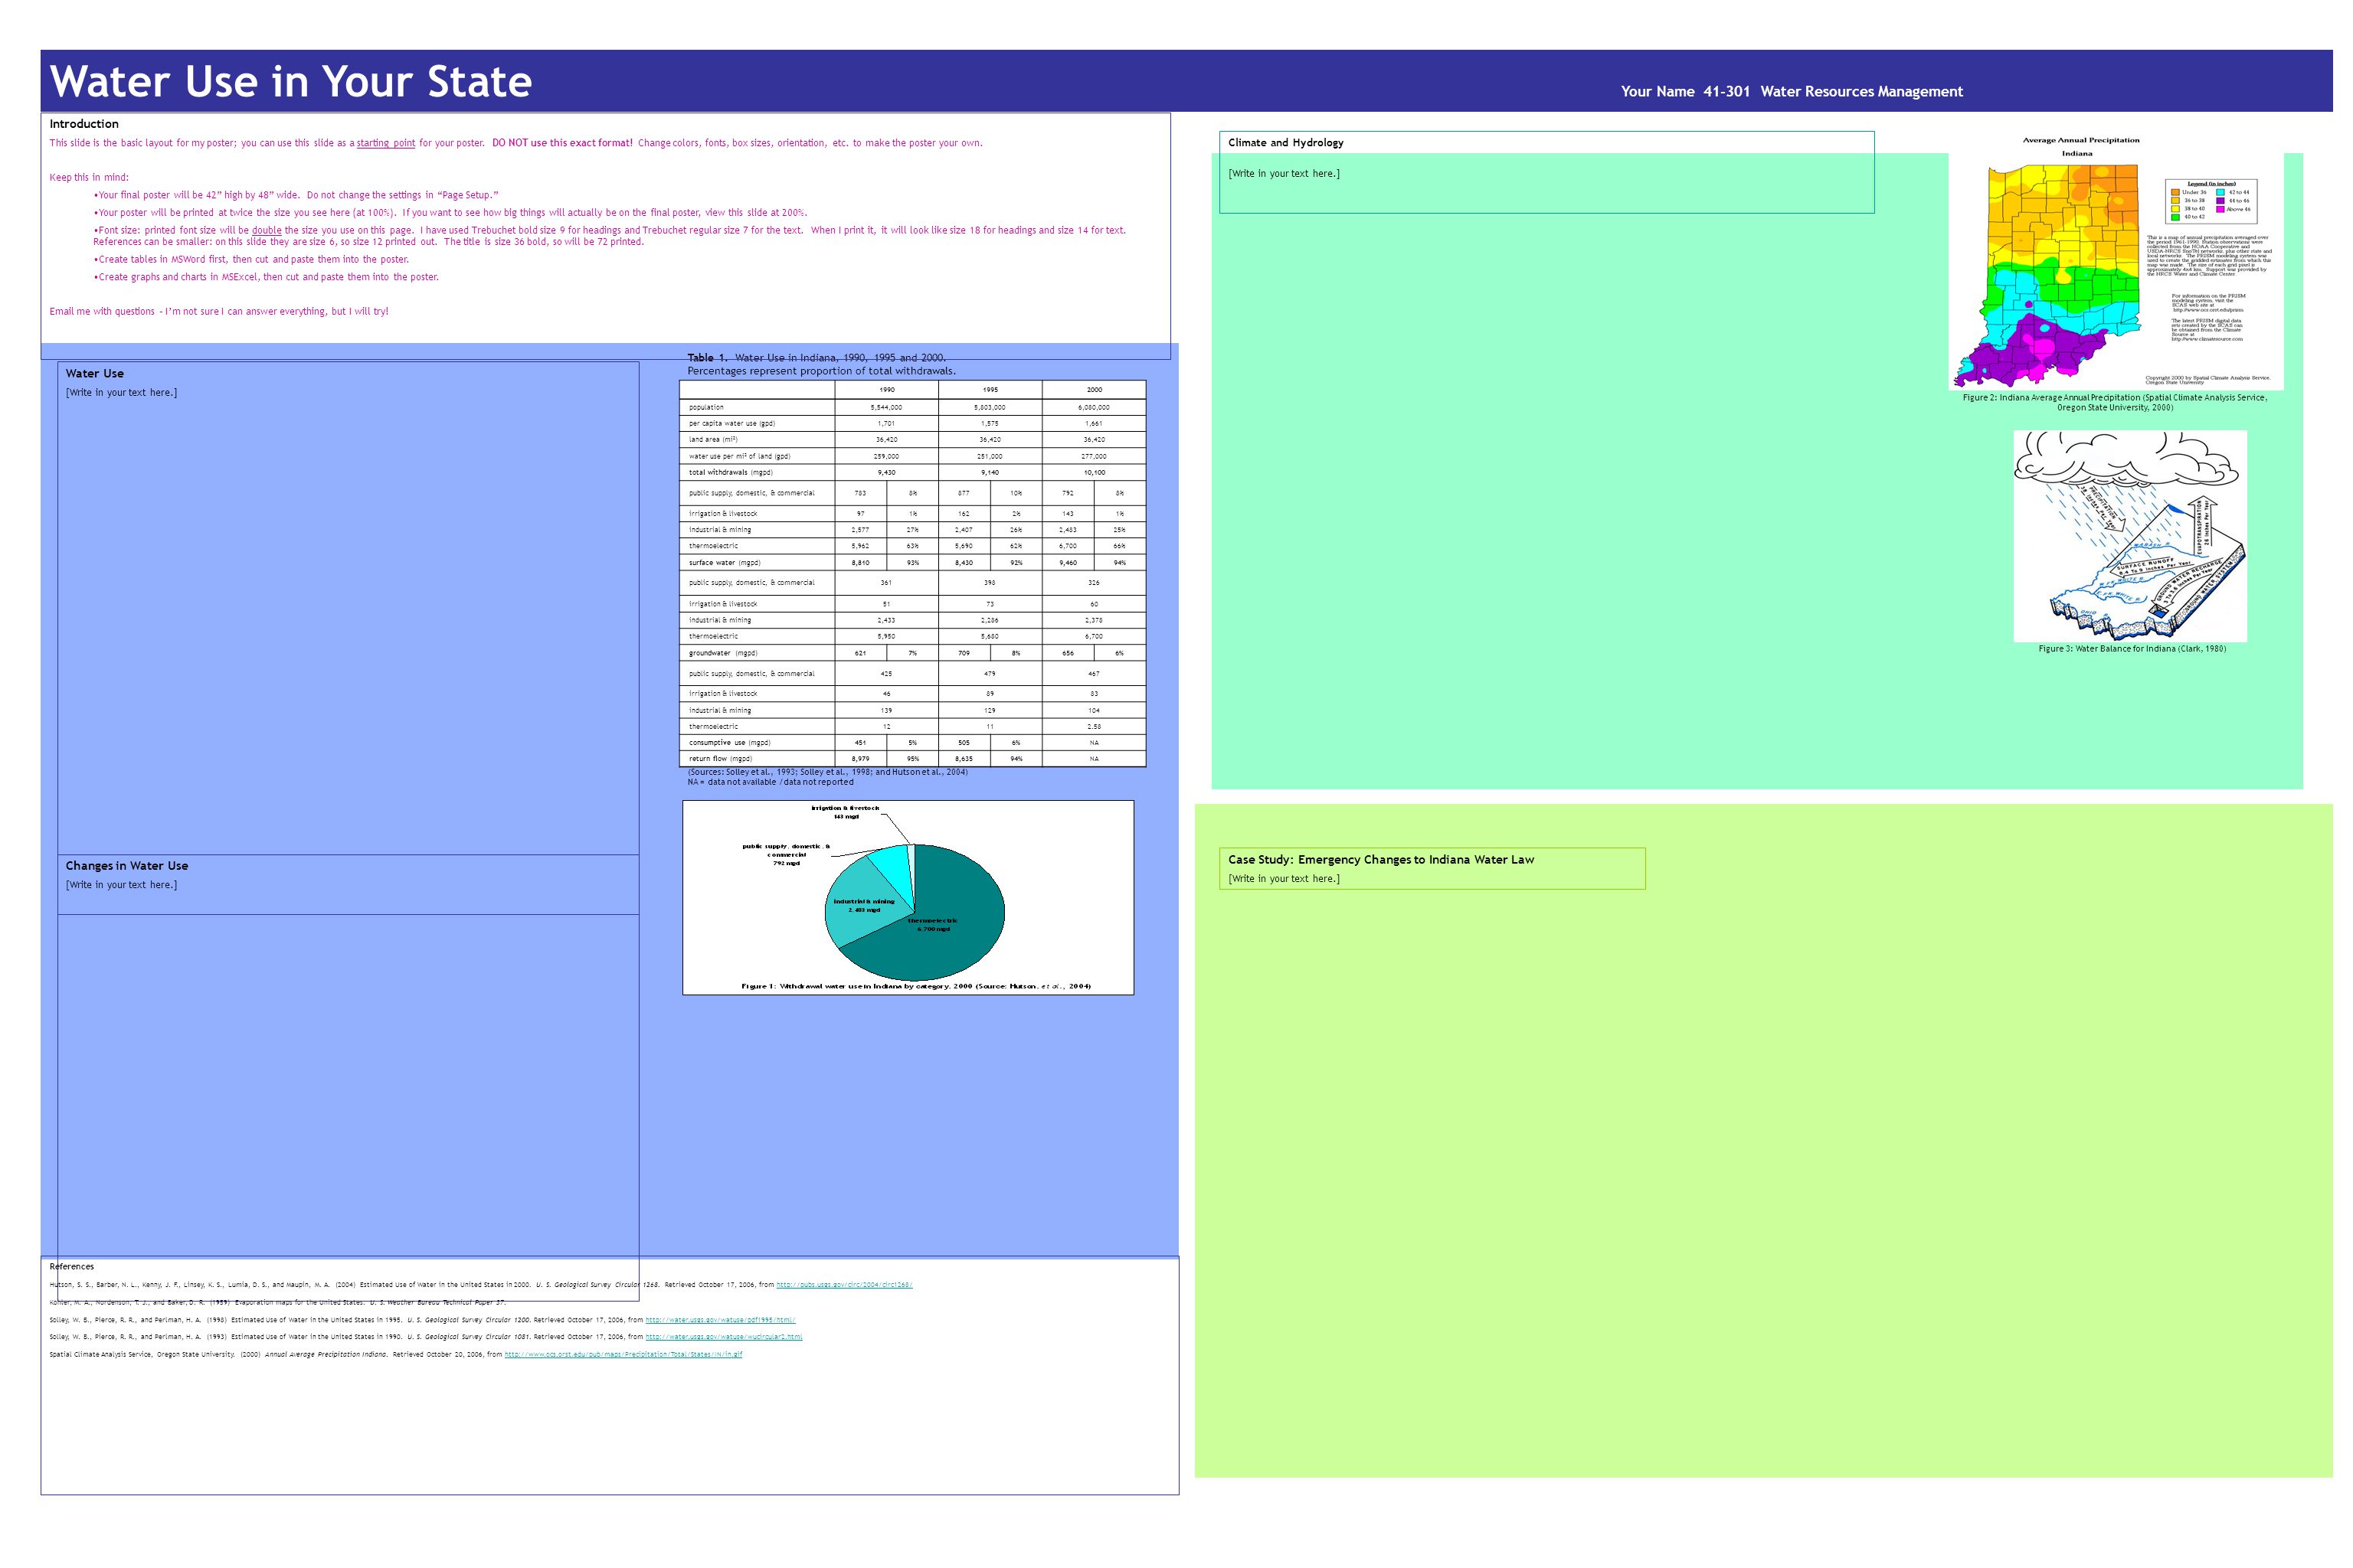The width and height of the screenshot is (2353, 1568).
Task: Click the underlined word 'double' in font size bullet
Action: pyautogui.click(x=266, y=230)
